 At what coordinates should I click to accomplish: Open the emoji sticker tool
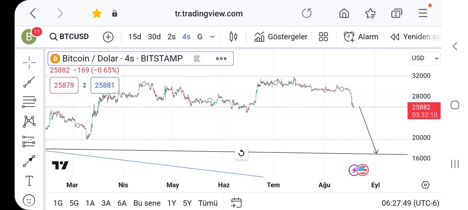[29, 201]
